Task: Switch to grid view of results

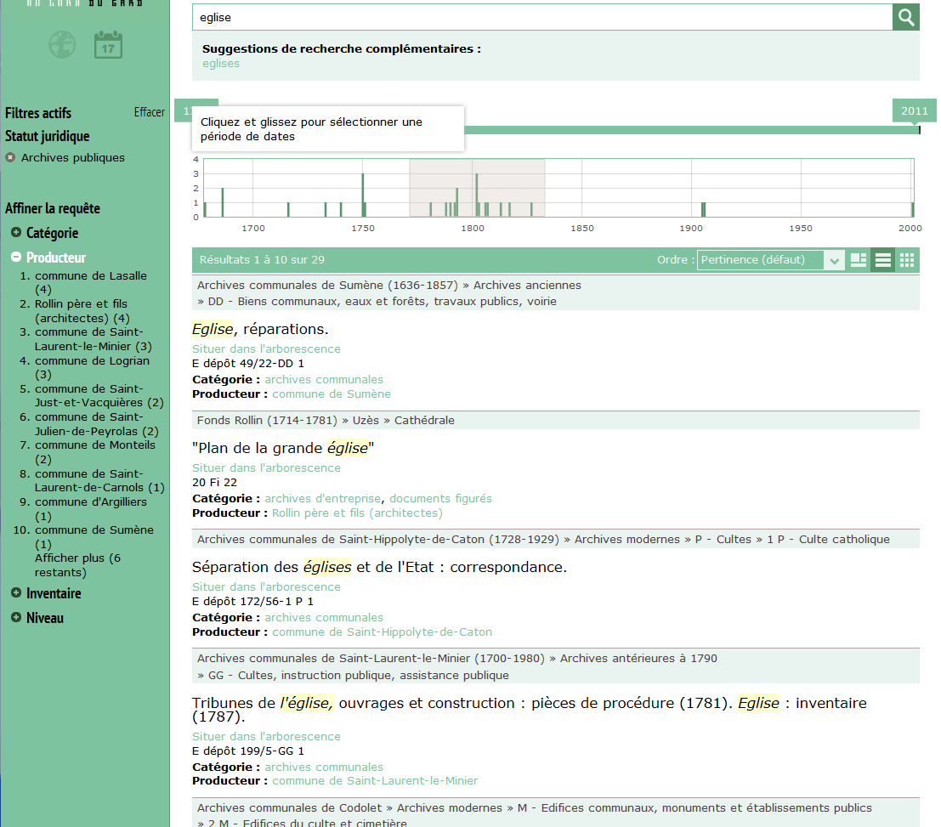Action: click(906, 260)
